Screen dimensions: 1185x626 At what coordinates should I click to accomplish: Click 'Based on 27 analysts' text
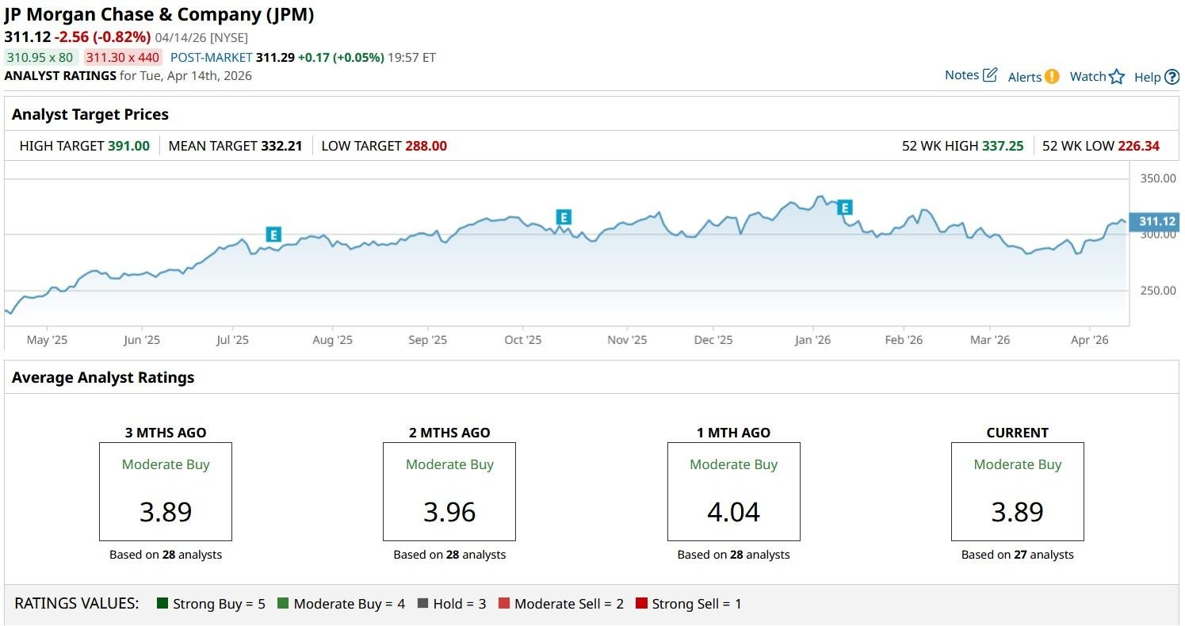1018,555
